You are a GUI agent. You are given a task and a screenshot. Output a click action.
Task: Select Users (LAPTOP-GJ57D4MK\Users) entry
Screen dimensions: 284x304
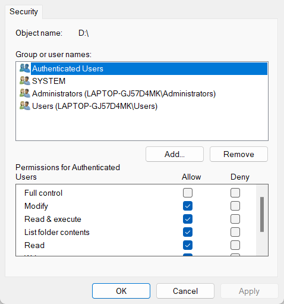tap(94, 106)
